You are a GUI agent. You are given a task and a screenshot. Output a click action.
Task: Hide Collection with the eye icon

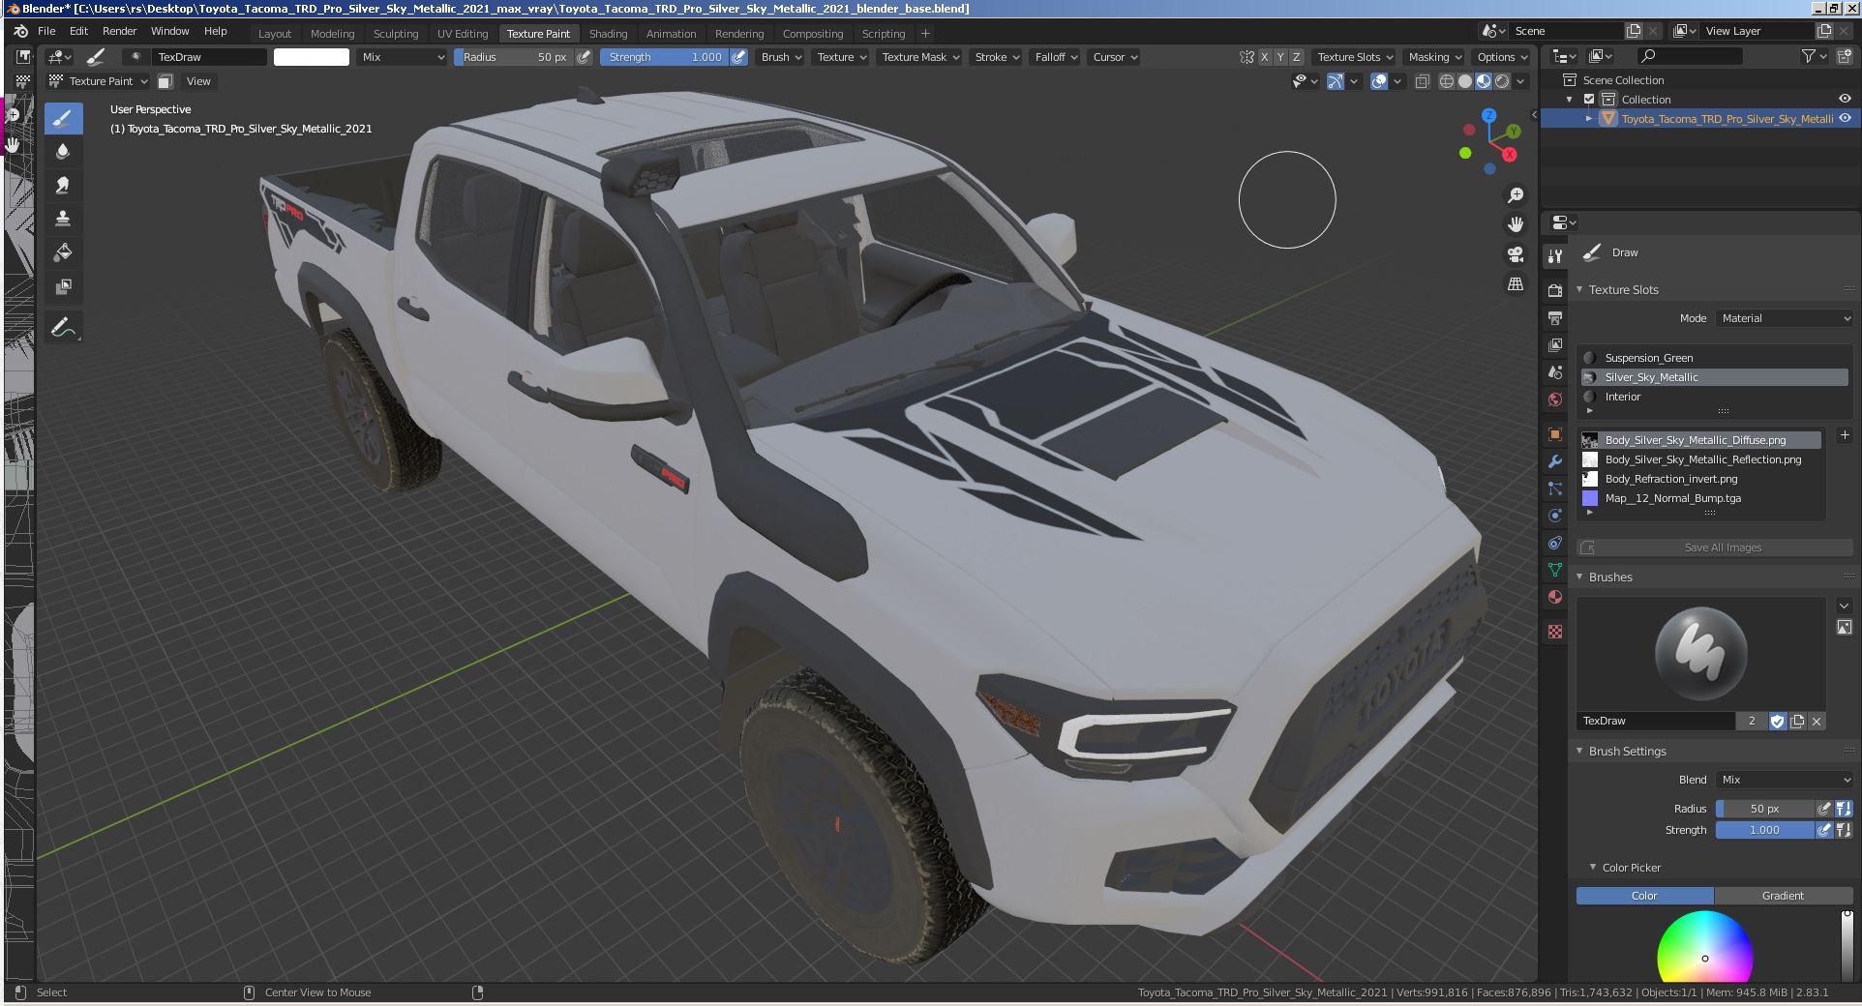(1845, 99)
